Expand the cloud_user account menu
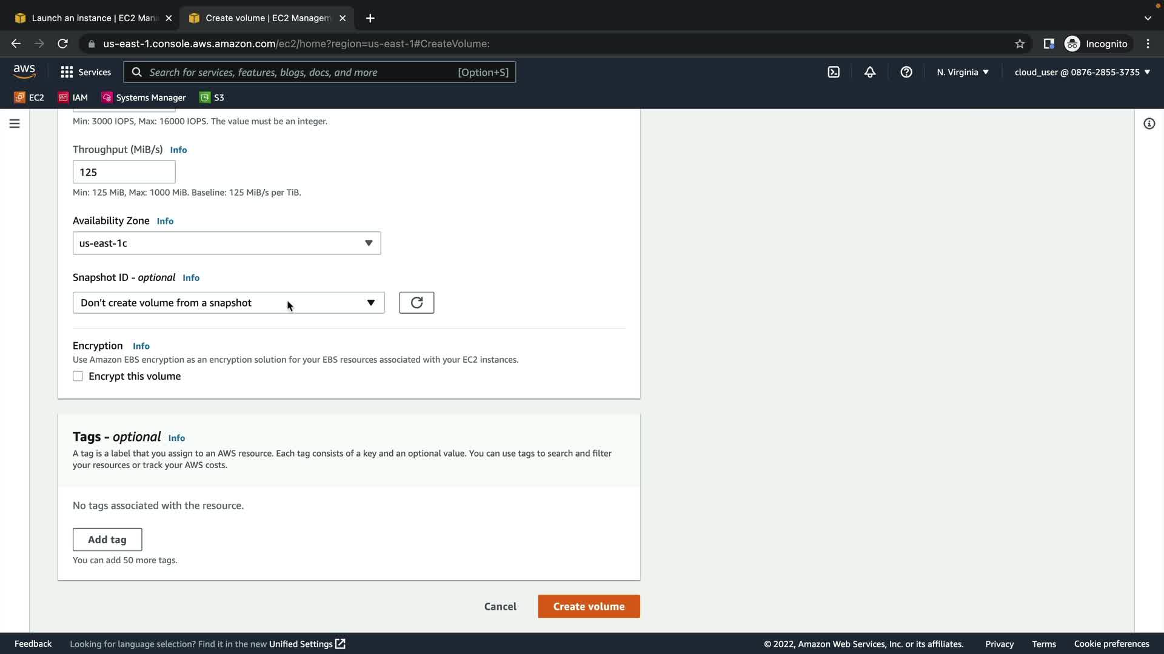The height and width of the screenshot is (654, 1164). pyautogui.click(x=1082, y=72)
